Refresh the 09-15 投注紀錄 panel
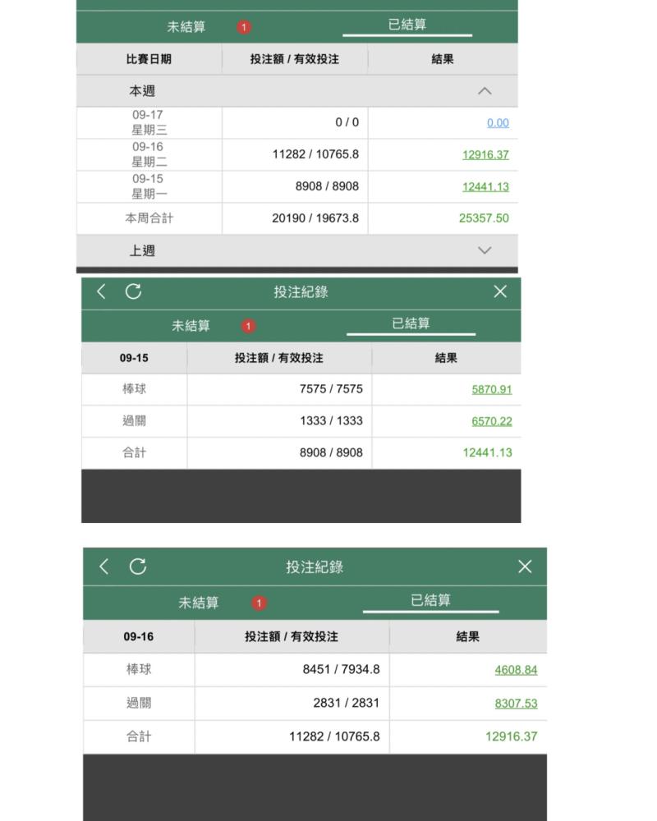657x821 pixels. click(133, 291)
